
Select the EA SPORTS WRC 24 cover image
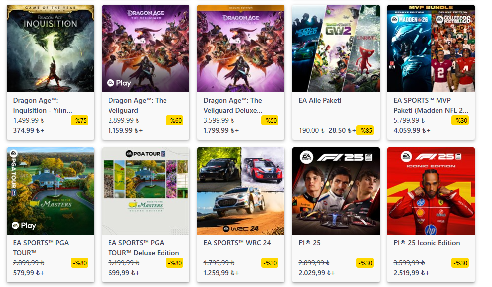(241, 191)
